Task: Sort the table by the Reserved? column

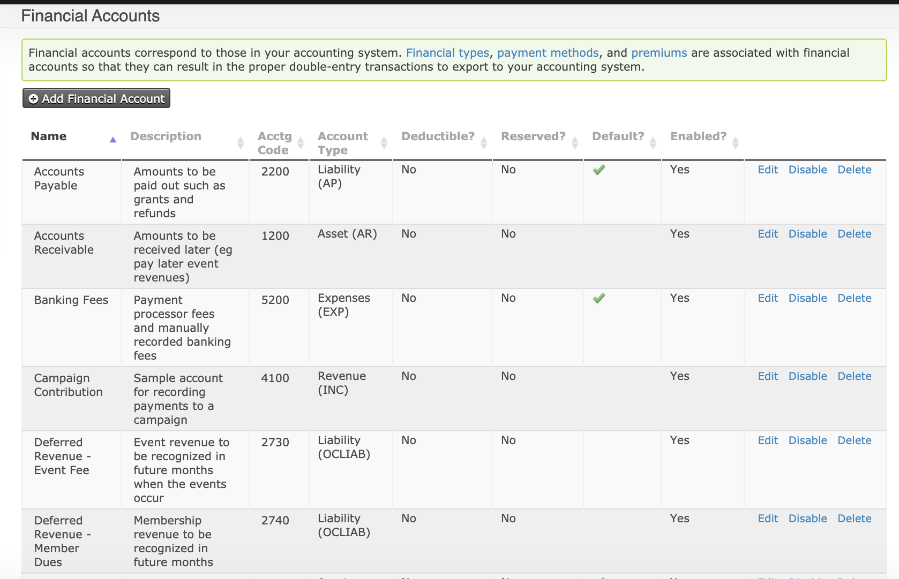Action: (575, 142)
